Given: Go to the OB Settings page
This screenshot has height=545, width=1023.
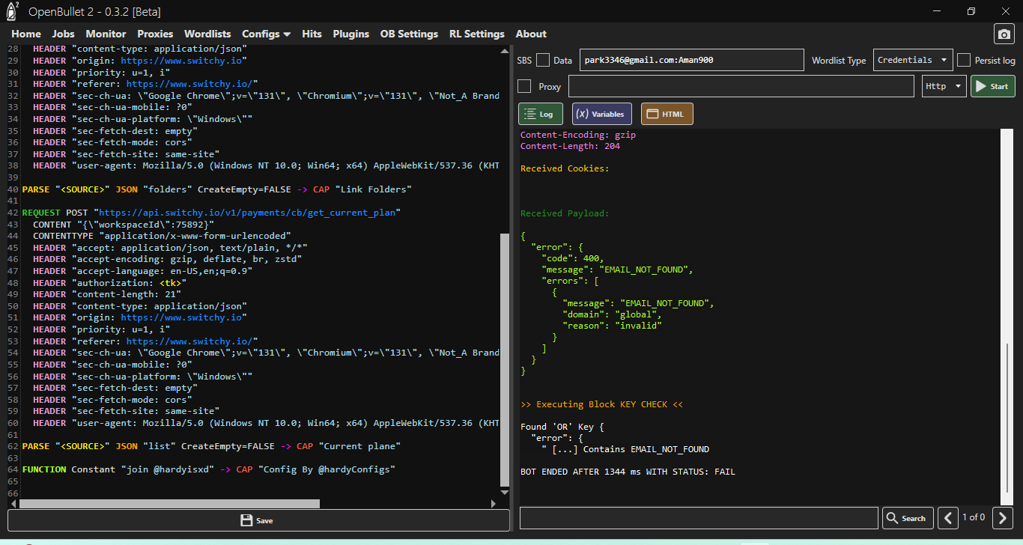Looking at the screenshot, I should pyautogui.click(x=409, y=34).
